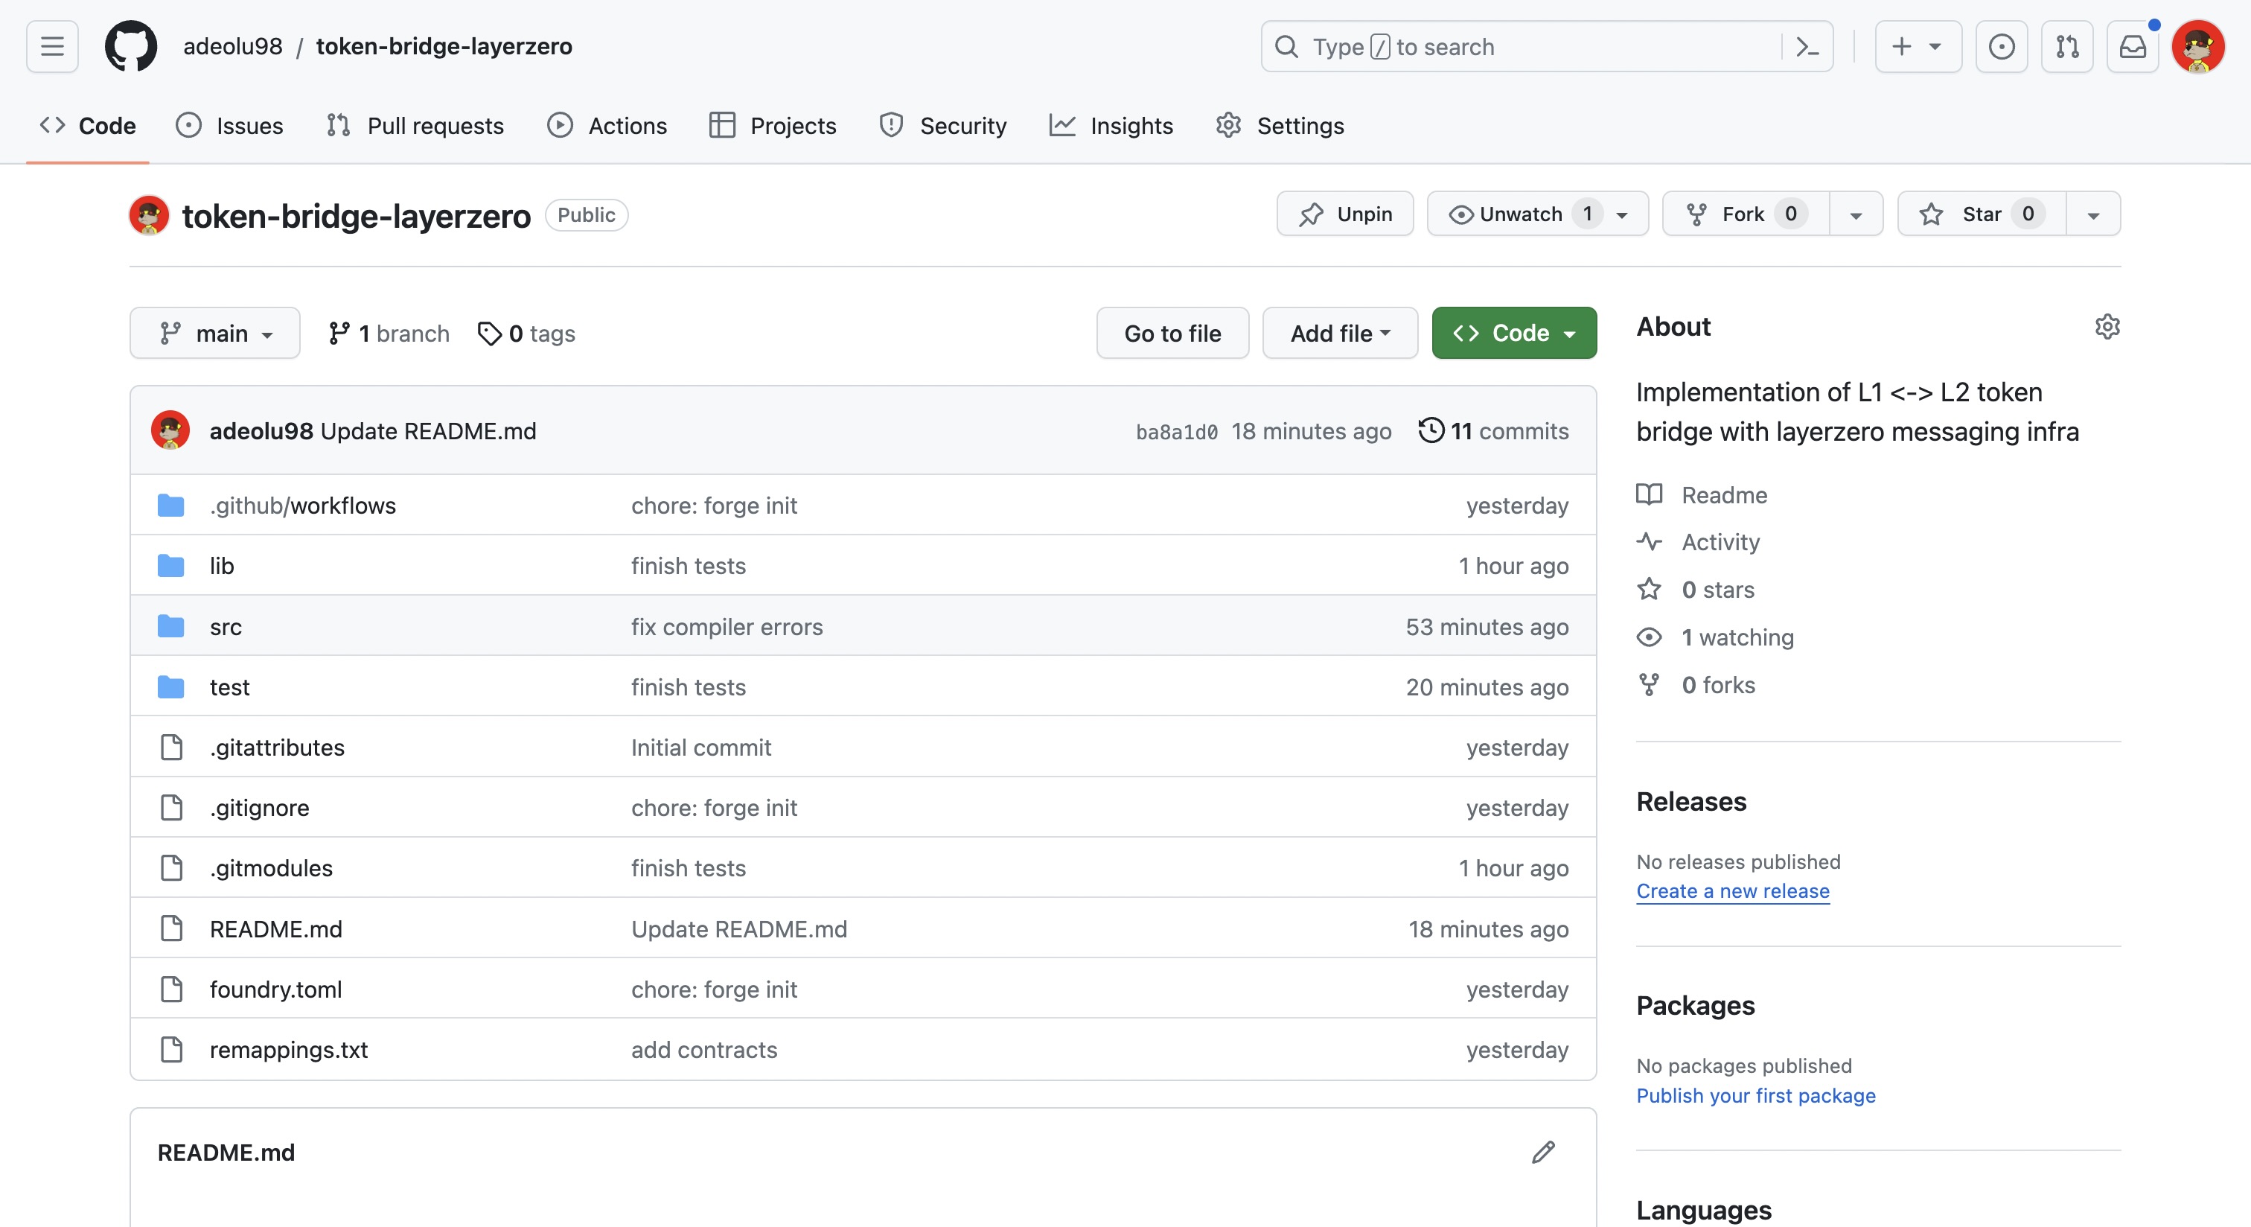Select the Code tab
2251x1227 pixels.
pyautogui.click(x=87, y=126)
